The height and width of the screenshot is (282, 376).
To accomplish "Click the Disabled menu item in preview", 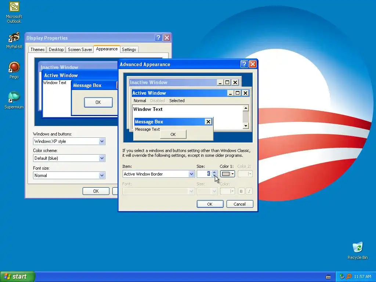I will pos(158,101).
